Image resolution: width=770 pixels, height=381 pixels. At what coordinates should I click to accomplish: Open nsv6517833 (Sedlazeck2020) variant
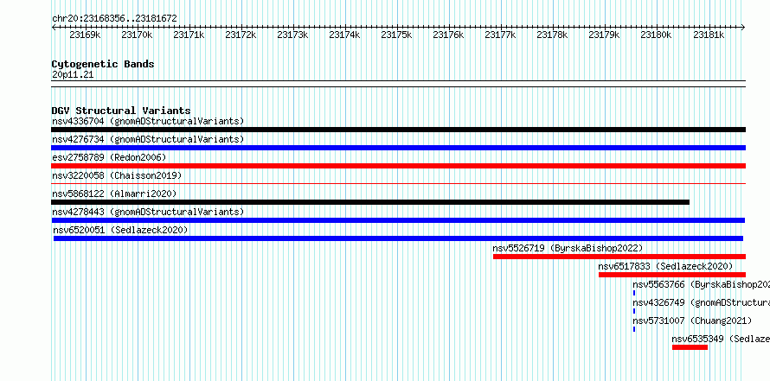665,266
